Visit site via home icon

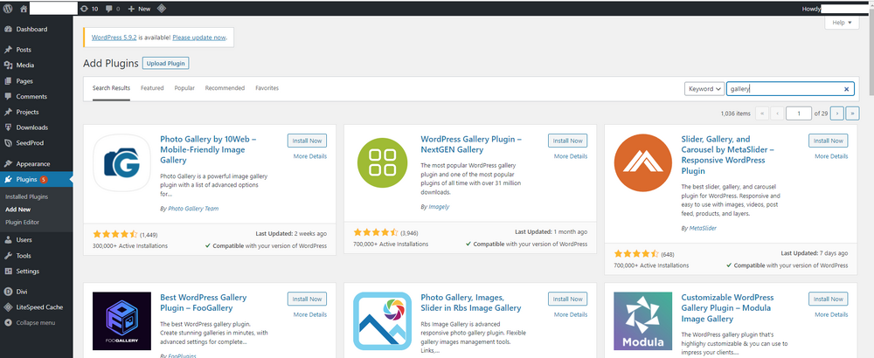[23, 9]
